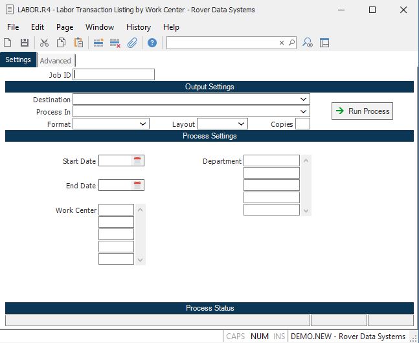
Task: Open the Process In dropdown
Action: (304, 112)
